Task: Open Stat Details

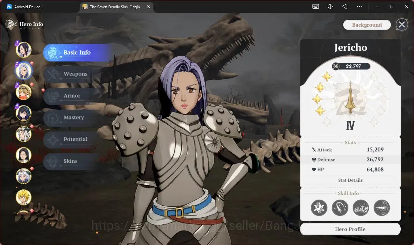Action: (350, 180)
